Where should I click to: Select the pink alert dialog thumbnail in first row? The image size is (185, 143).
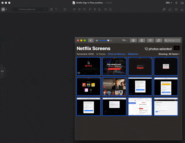tap(166, 66)
